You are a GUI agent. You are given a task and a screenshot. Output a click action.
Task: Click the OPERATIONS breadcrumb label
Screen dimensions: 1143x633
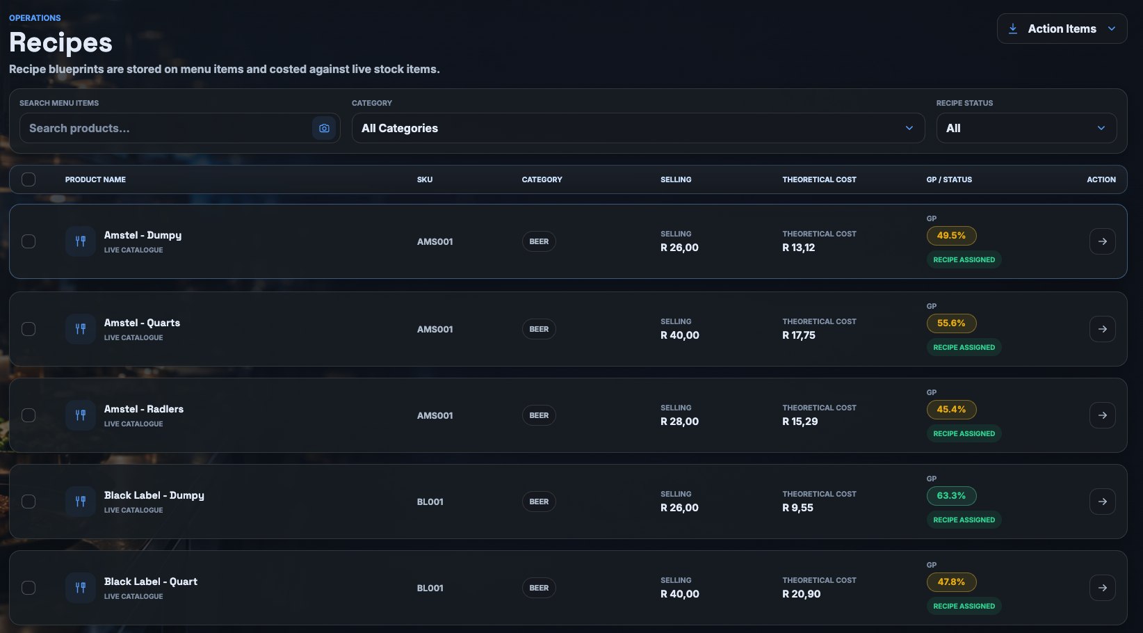click(x=35, y=18)
